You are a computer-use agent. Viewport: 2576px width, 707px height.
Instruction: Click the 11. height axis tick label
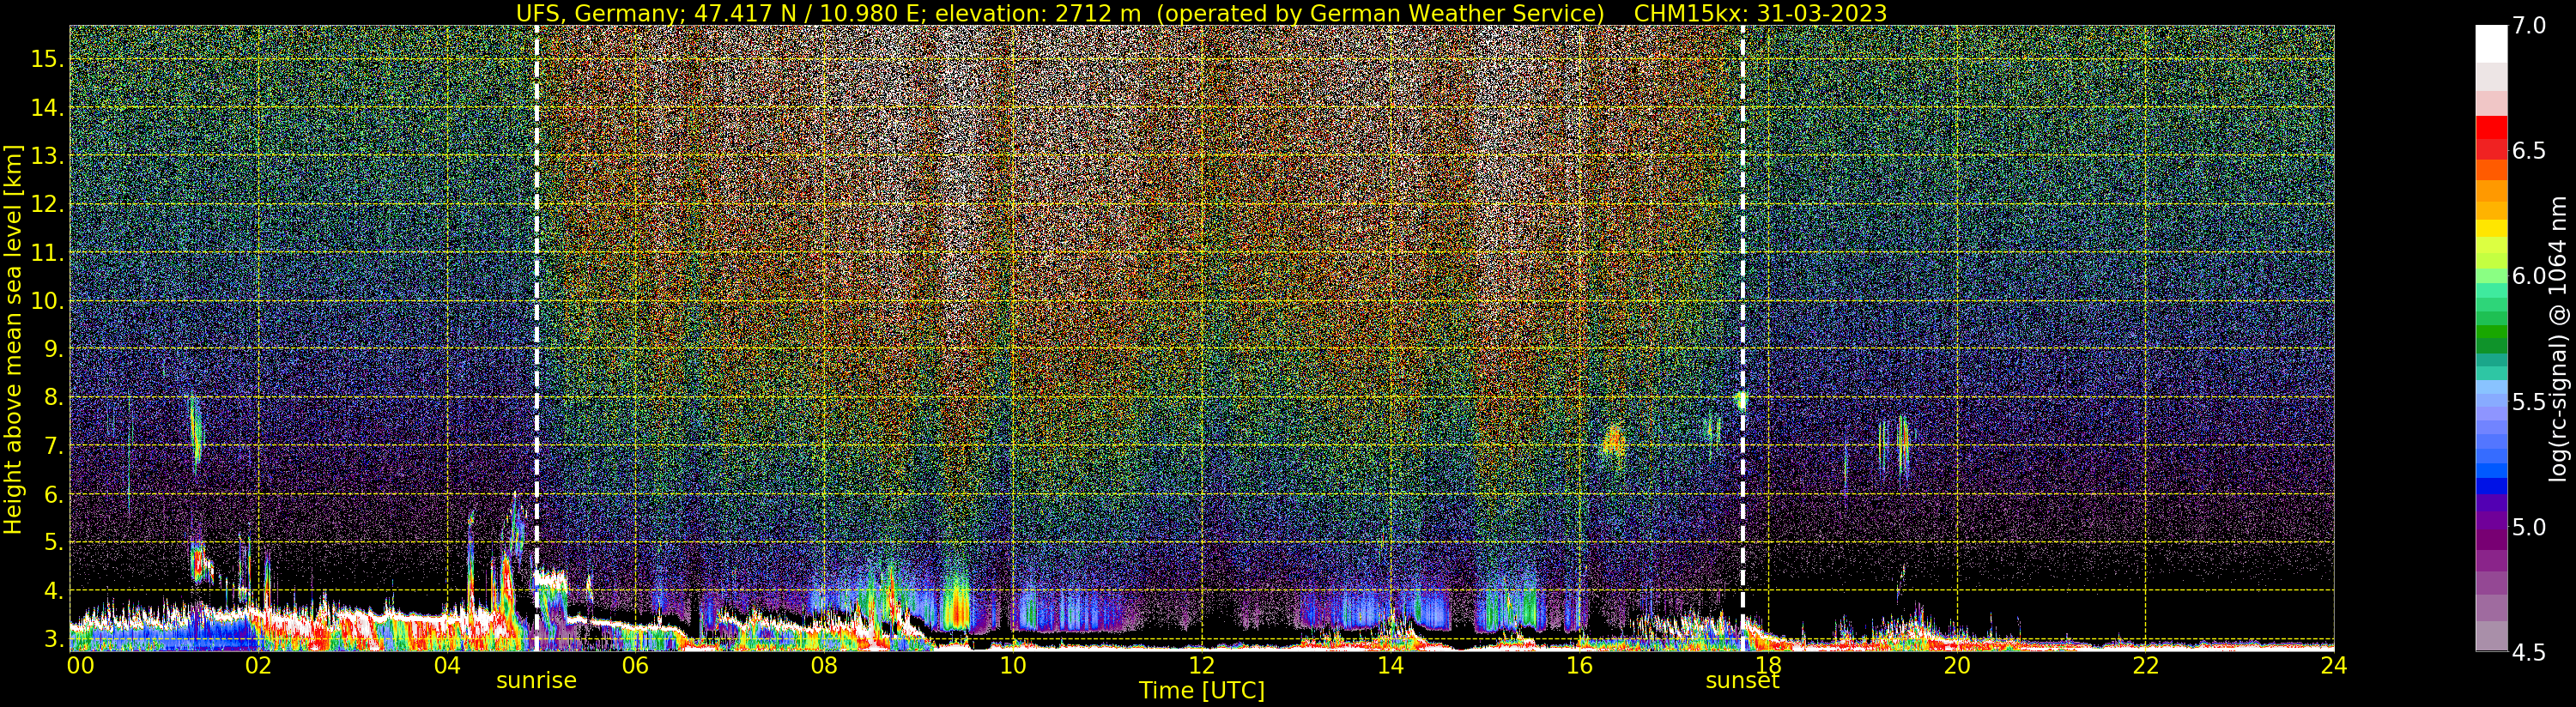pyautogui.click(x=47, y=253)
